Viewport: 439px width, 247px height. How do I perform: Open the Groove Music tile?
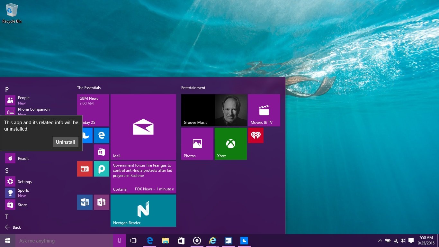pyautogui.click(x=214, y=110)
